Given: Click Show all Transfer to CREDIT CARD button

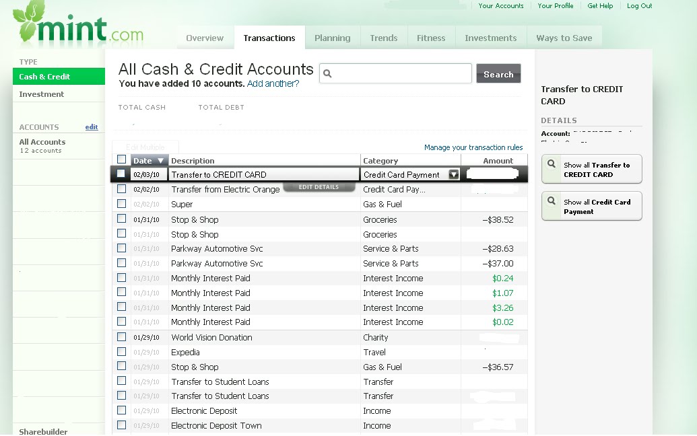Looking at the screenshot, I should click(x=592, y=169).
